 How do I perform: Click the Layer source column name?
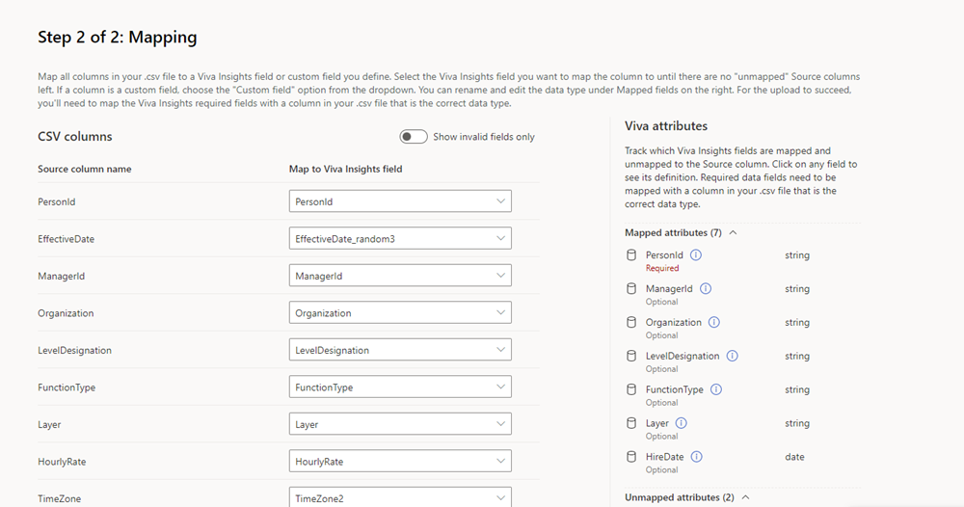tap(49, 425)
